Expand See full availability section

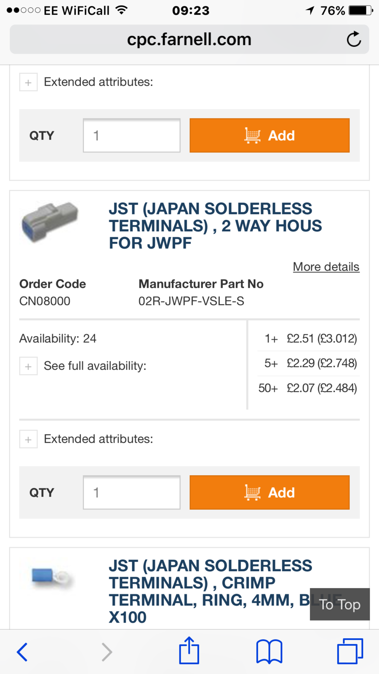point(29,366)
